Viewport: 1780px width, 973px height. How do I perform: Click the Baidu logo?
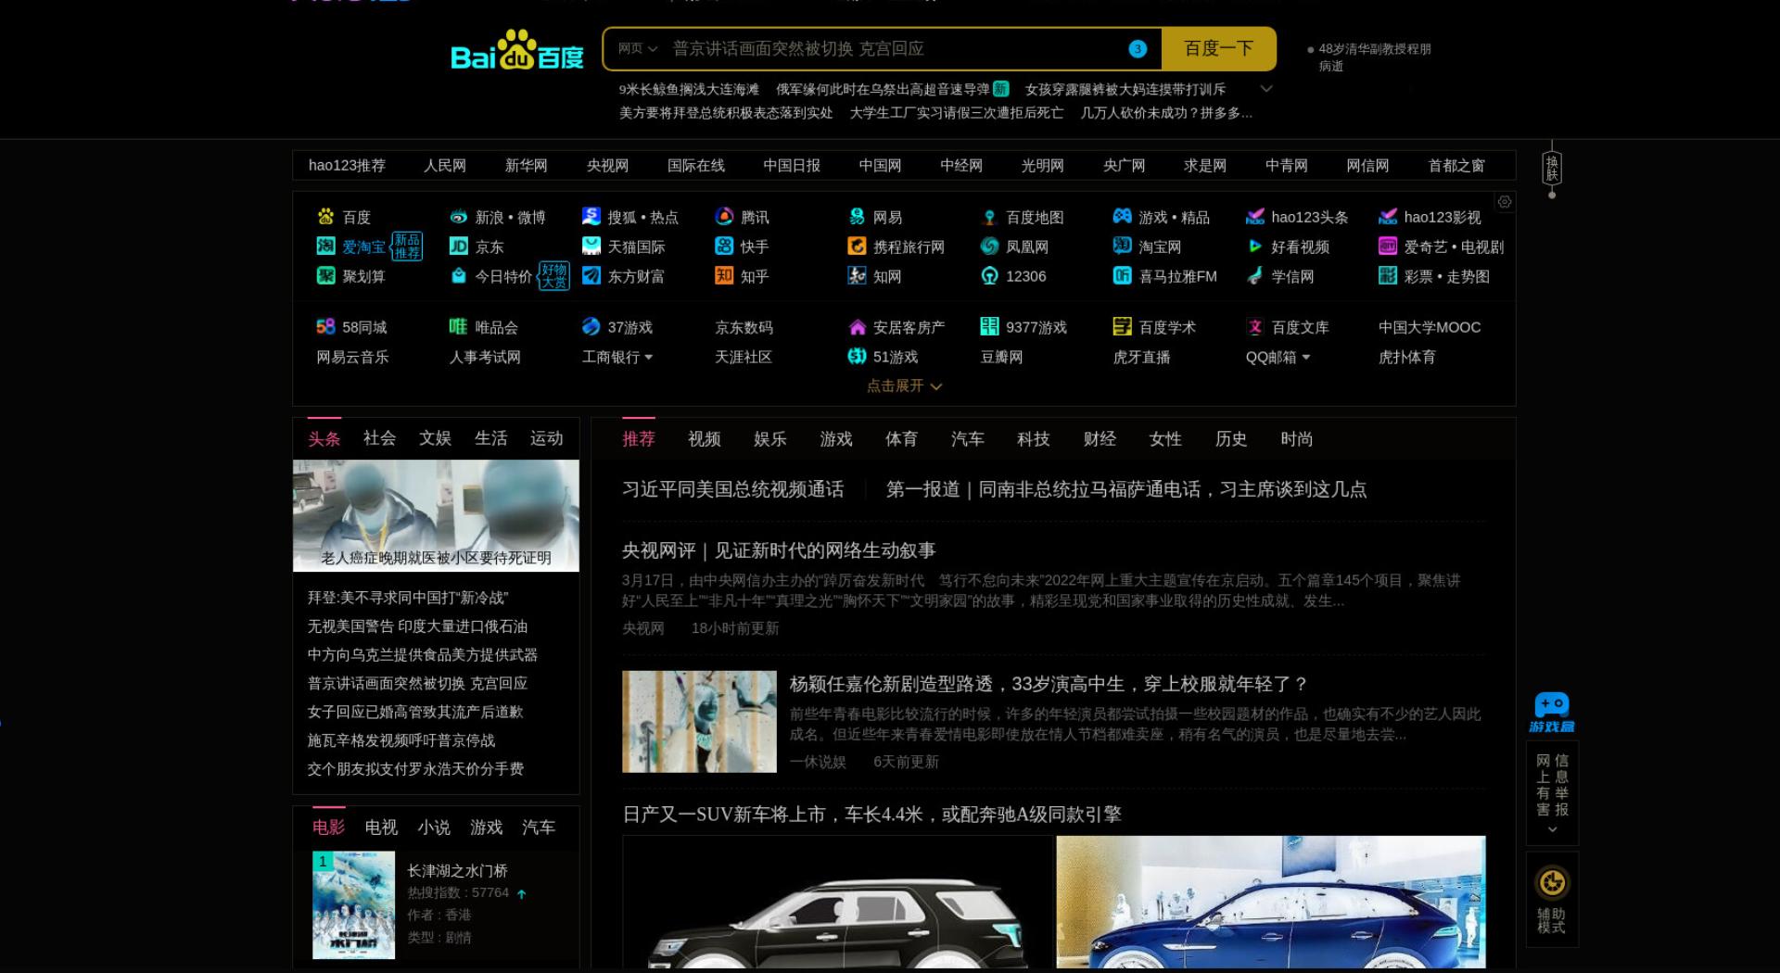coord(516,50)
